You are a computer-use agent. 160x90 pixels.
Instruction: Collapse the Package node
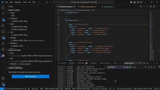8,38
